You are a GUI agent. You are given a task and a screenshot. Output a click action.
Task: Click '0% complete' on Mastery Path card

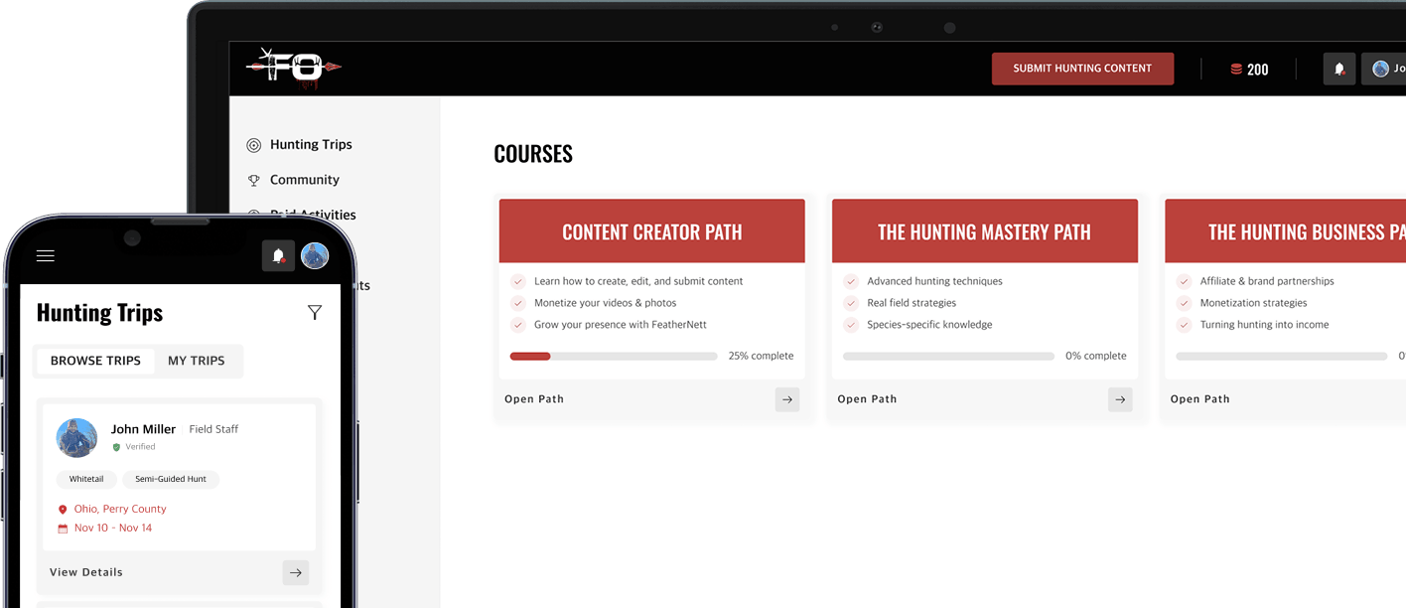[x=1096, y=356]
